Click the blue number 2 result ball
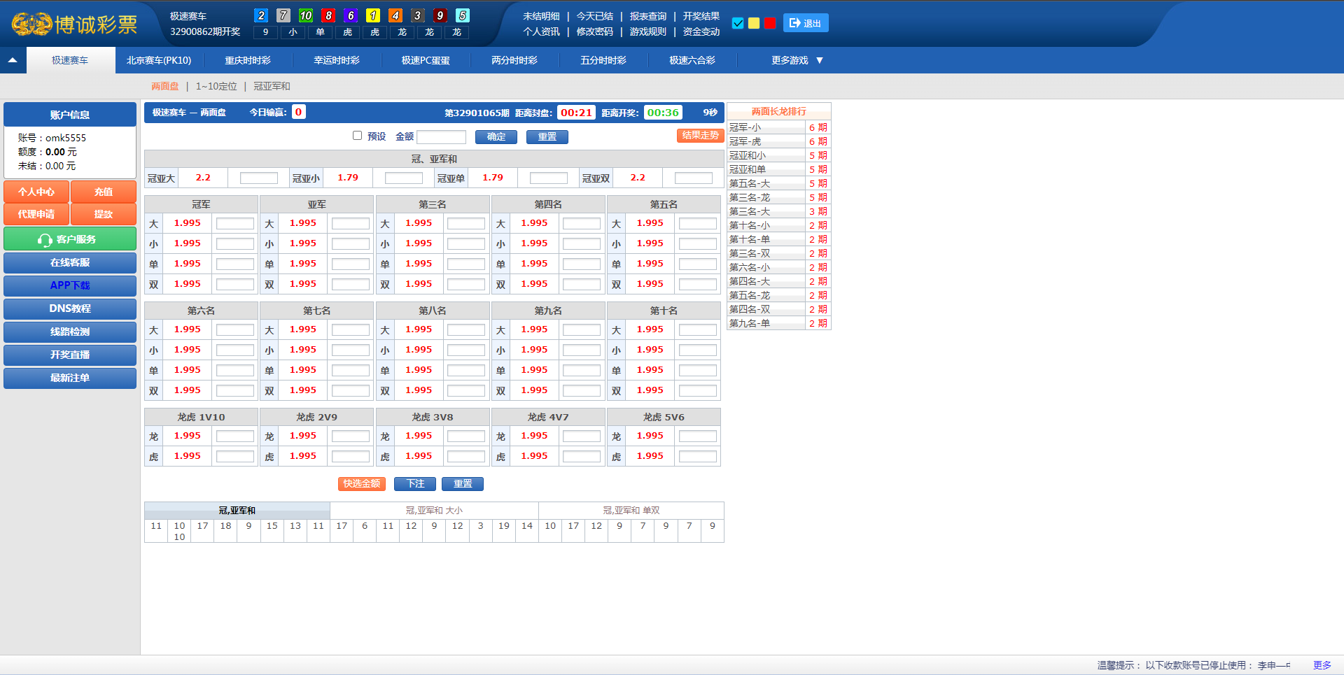The image size is (1344, 675). (261, 15)
